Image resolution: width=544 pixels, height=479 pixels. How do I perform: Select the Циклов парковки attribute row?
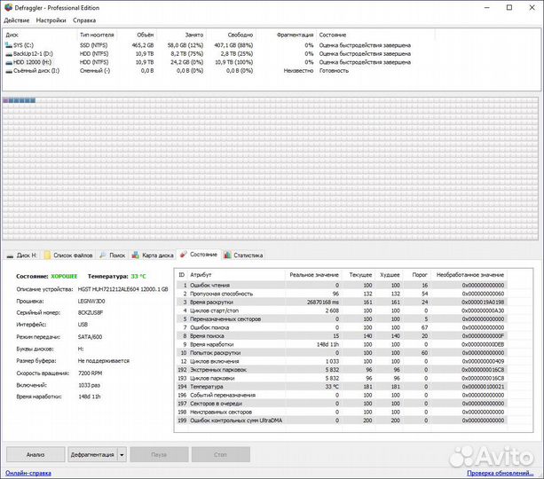(x=342, y=379)
